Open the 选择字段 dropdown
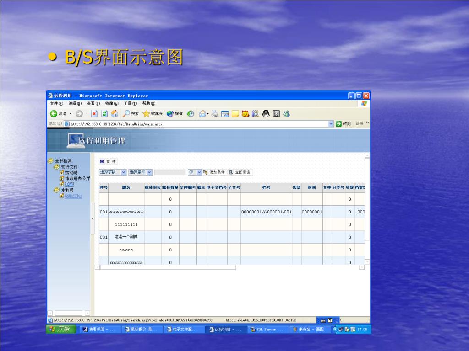 [113, 172]
